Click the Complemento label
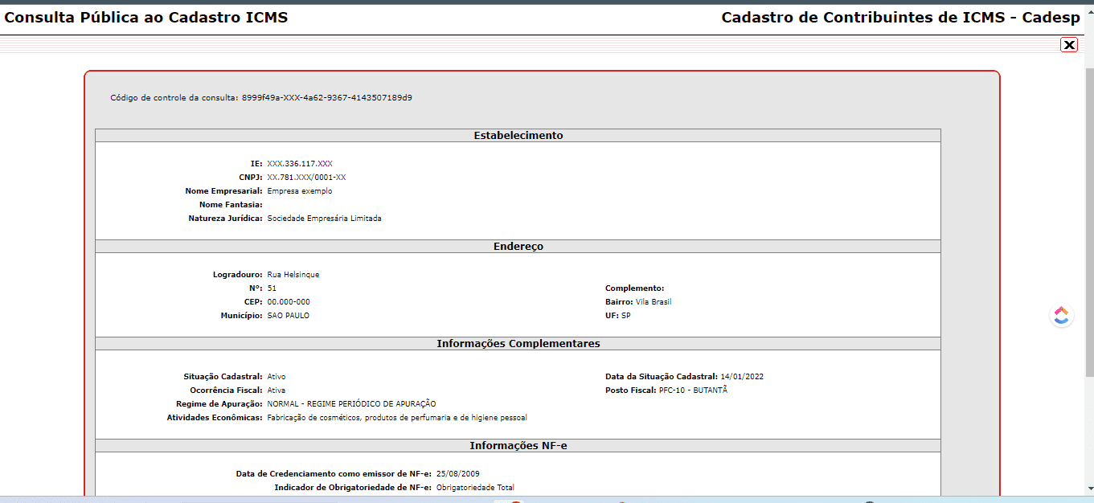This screenshot has height=503, width=1094. point(634,288)
